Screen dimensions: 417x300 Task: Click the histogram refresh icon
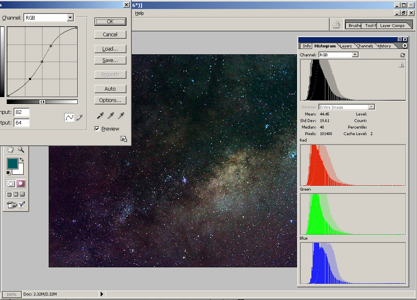[x=402, y=55]
